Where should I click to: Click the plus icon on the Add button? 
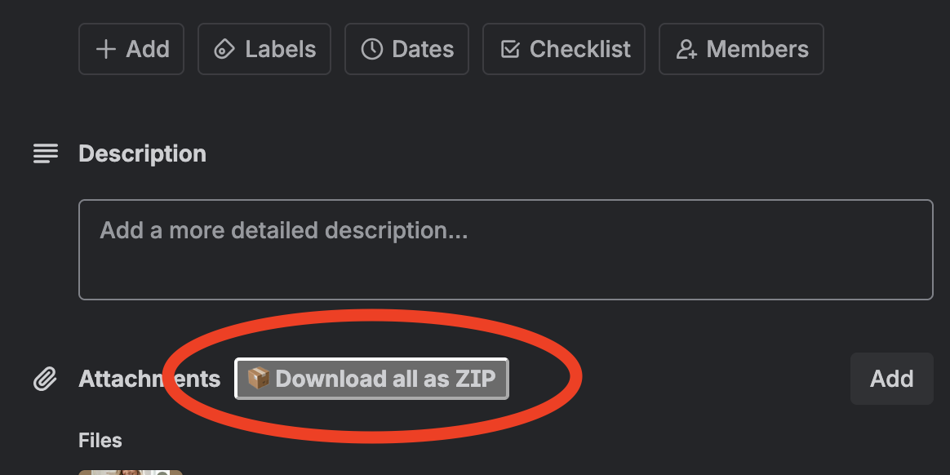click(x=104, y=49)
